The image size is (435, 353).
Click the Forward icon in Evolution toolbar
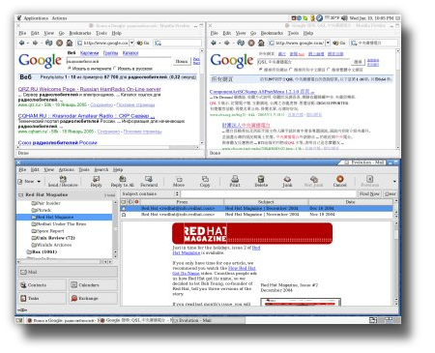click(149, 182)
